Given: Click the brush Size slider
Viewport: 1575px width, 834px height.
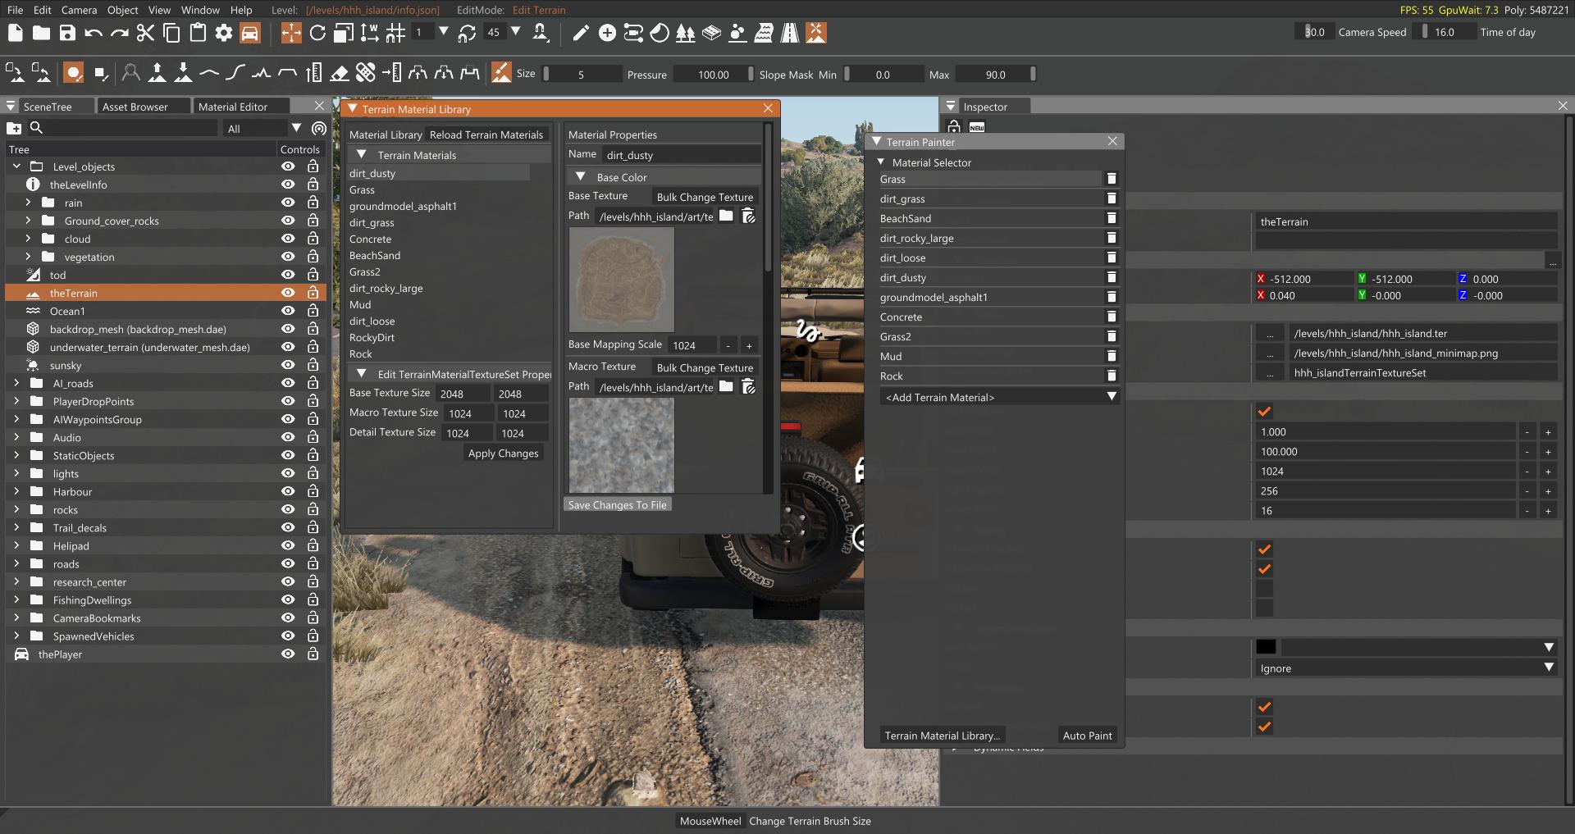Looking at the screenshot, I should coord(582,74).
